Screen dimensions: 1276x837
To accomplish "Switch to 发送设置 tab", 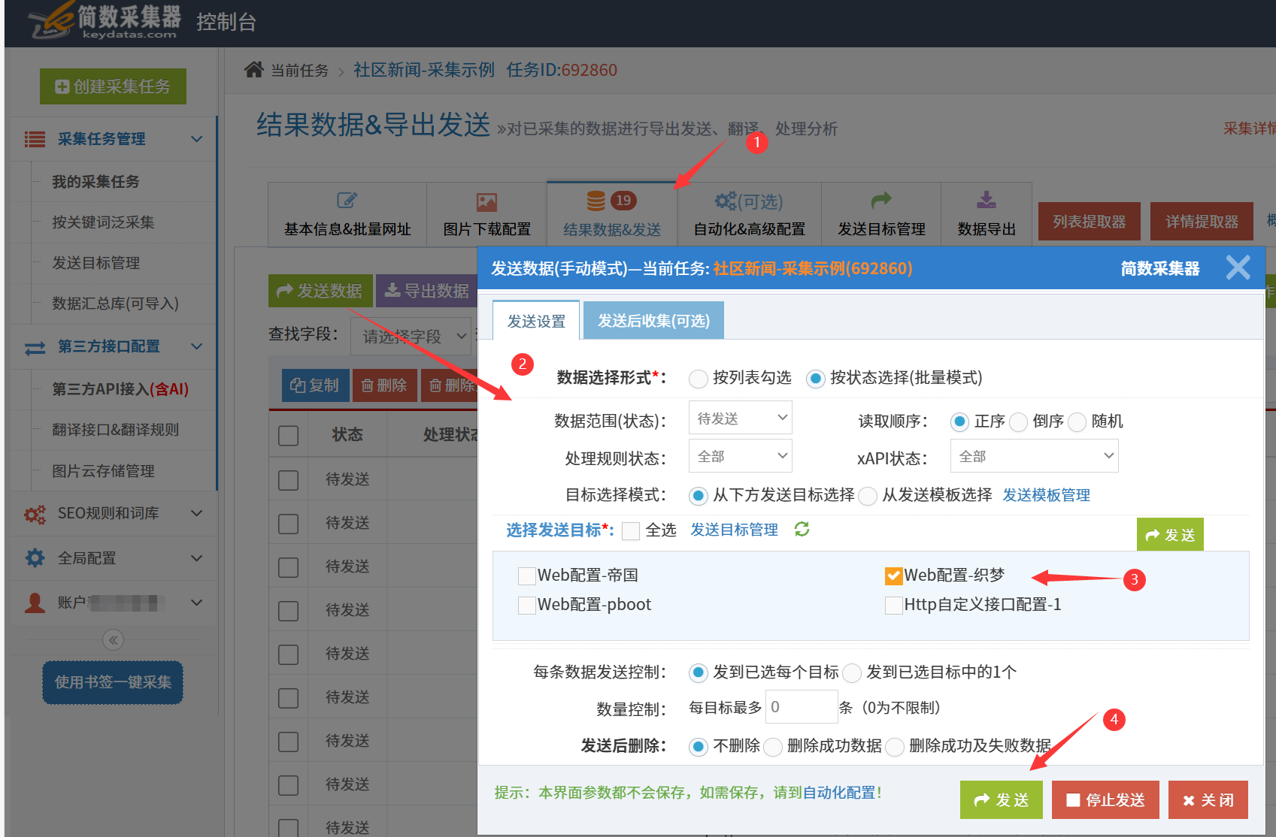I will pos(536,321).
